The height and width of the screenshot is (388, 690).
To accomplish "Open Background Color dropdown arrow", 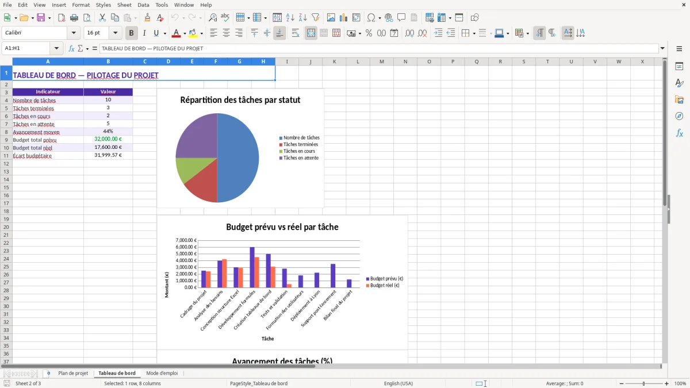I will click(x=201, y=33).
